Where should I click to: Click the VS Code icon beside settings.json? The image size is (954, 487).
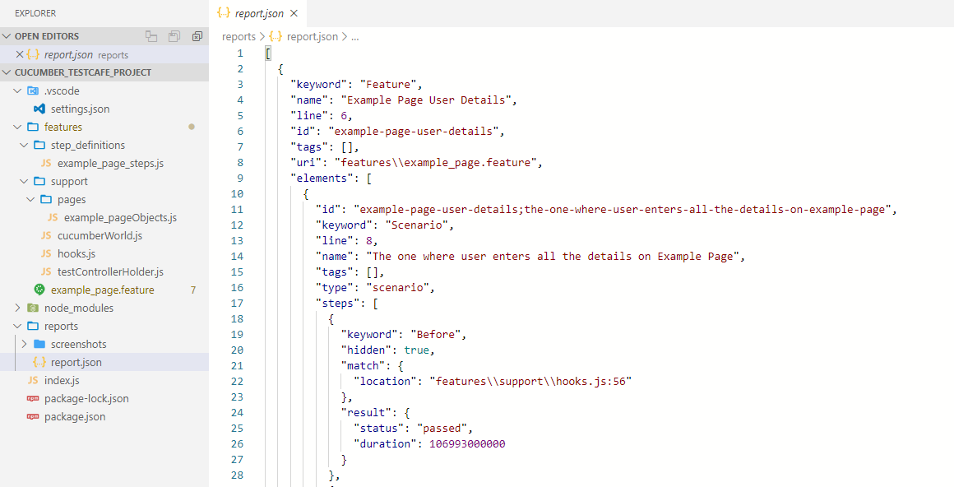pyautogui.click(x=39, y=109)
